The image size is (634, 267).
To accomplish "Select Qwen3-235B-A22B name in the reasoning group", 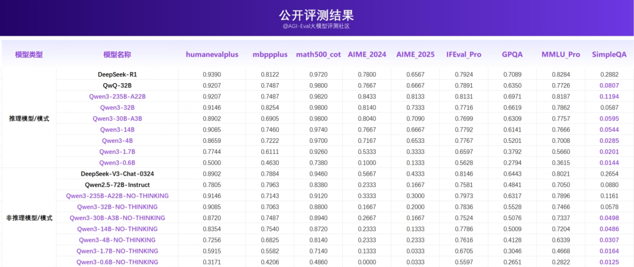I will point(117,97).
